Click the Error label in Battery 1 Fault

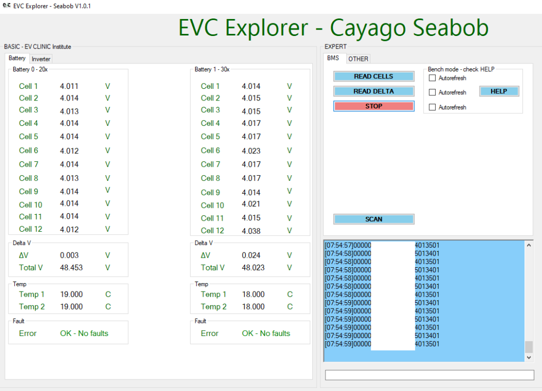point(210,333)
